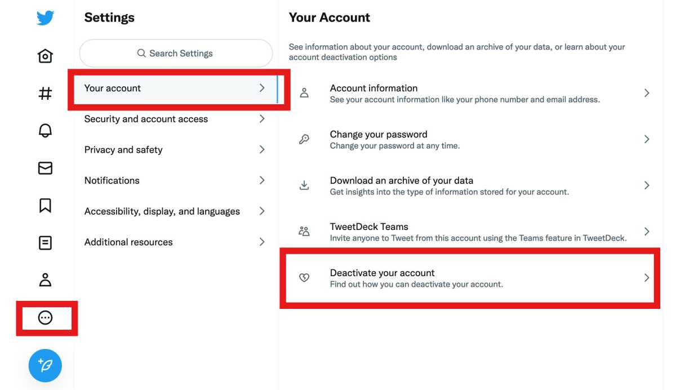
Task: Expand the Notifications settings chevron
Action: tap(262, 180)
